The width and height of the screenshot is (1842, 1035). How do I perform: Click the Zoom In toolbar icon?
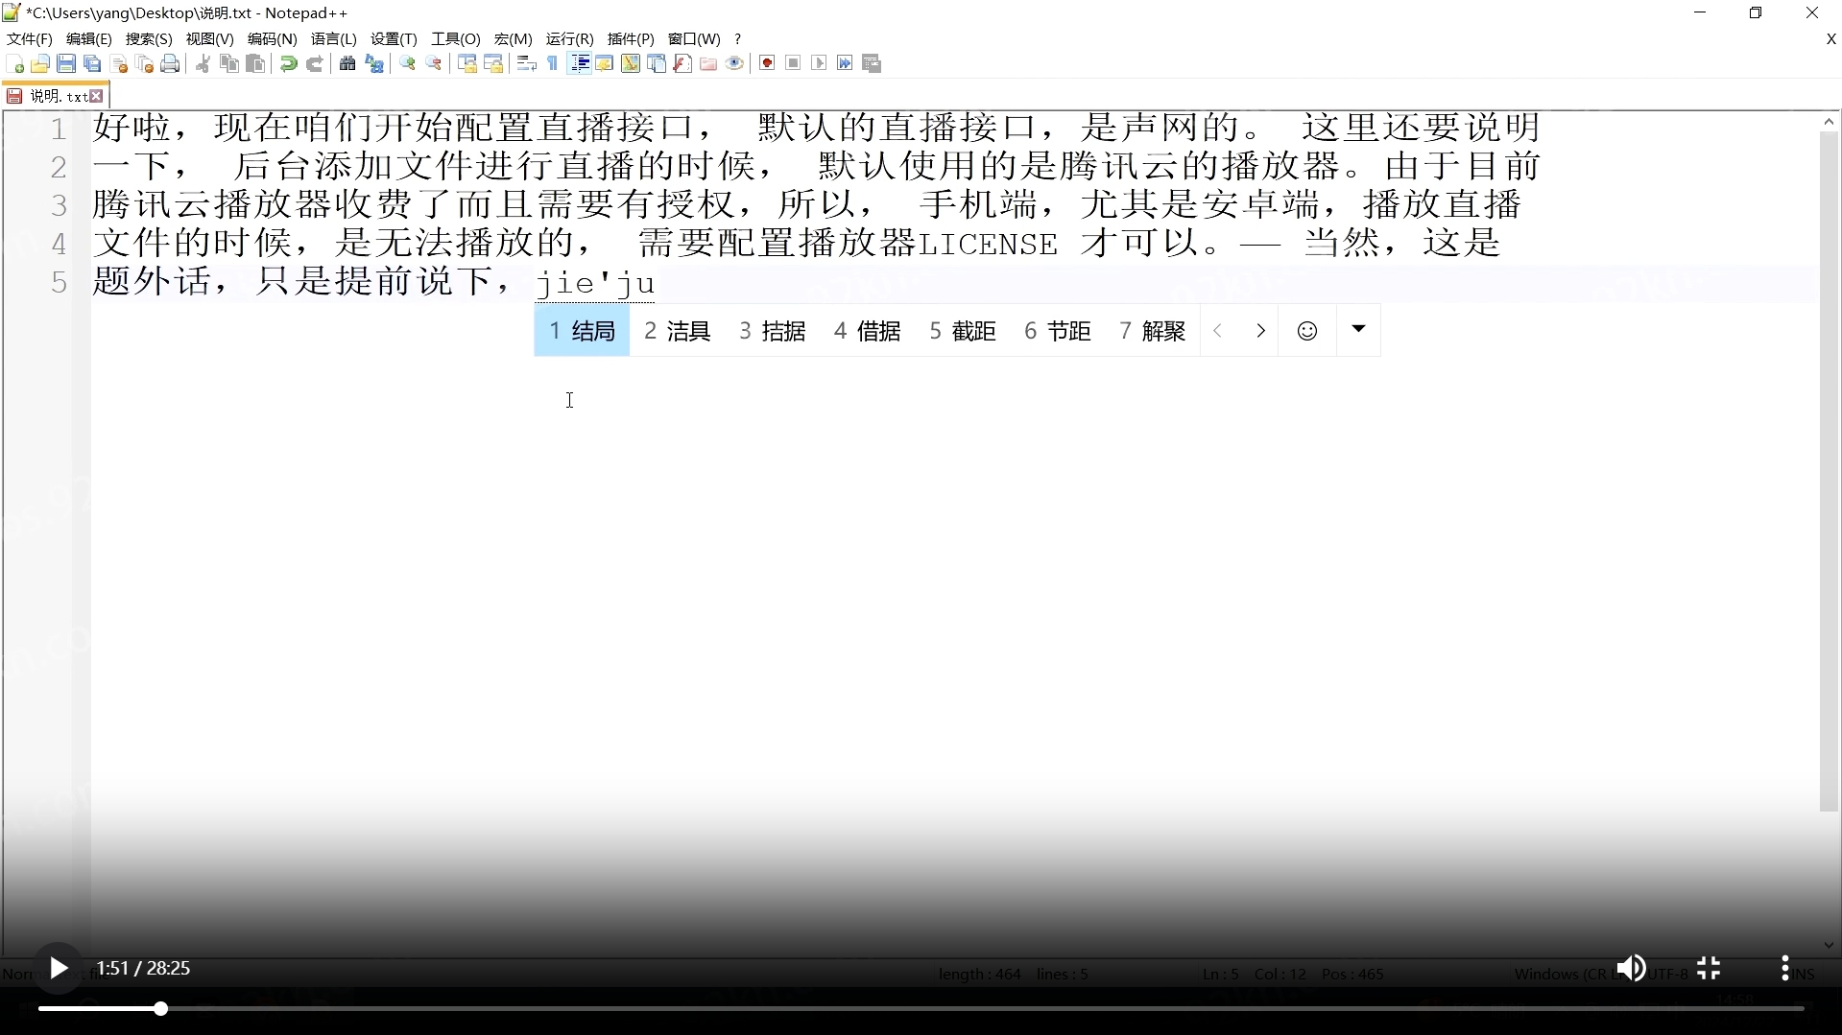point(408,63)
